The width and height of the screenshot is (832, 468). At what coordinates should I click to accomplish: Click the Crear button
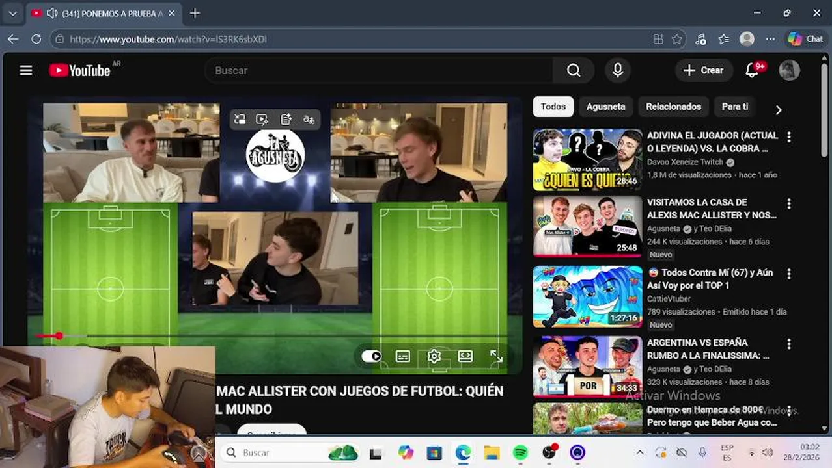click(704, 70)
